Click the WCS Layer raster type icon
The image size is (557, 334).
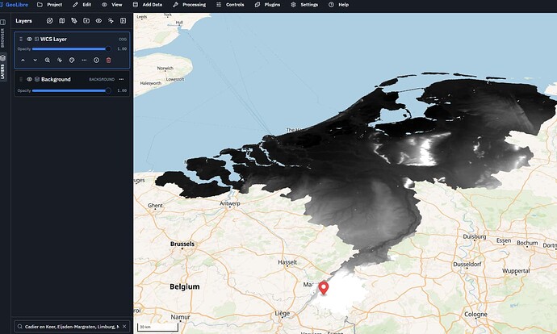tap(36, 39)
